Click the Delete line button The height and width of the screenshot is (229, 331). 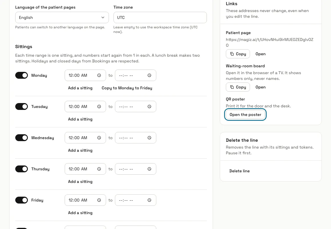click(239, 171)
